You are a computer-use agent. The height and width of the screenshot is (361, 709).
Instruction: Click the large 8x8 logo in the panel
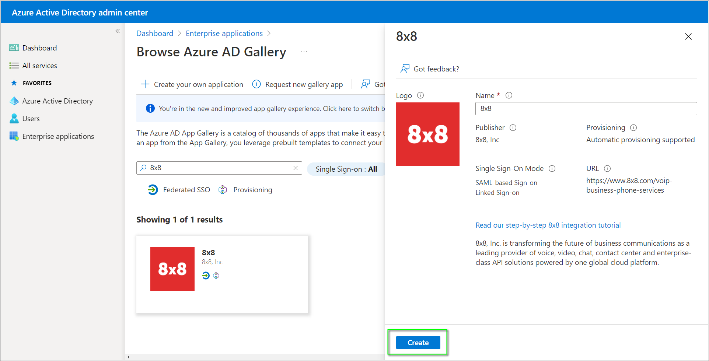pos(428,134)
